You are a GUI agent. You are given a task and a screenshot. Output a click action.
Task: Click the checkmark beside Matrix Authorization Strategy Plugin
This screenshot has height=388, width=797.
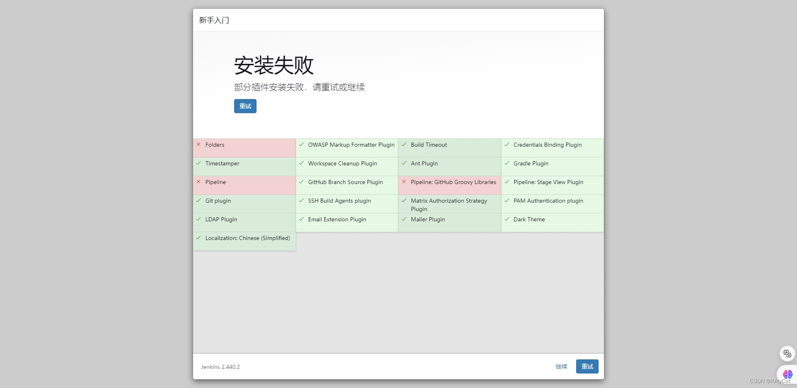404,200
